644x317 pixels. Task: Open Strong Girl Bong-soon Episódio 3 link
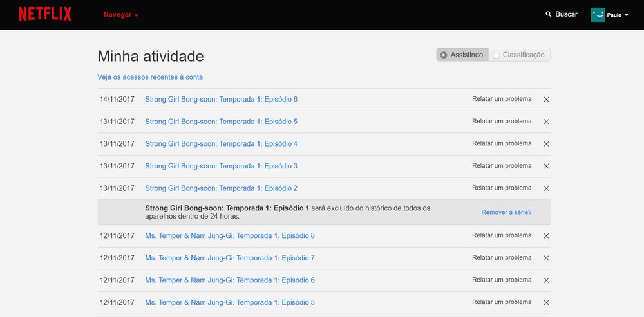[221, 166]
